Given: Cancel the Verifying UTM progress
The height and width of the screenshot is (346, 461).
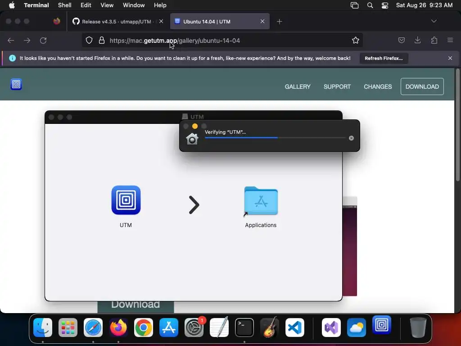Looking at the screenshot, I should point(351,138).
